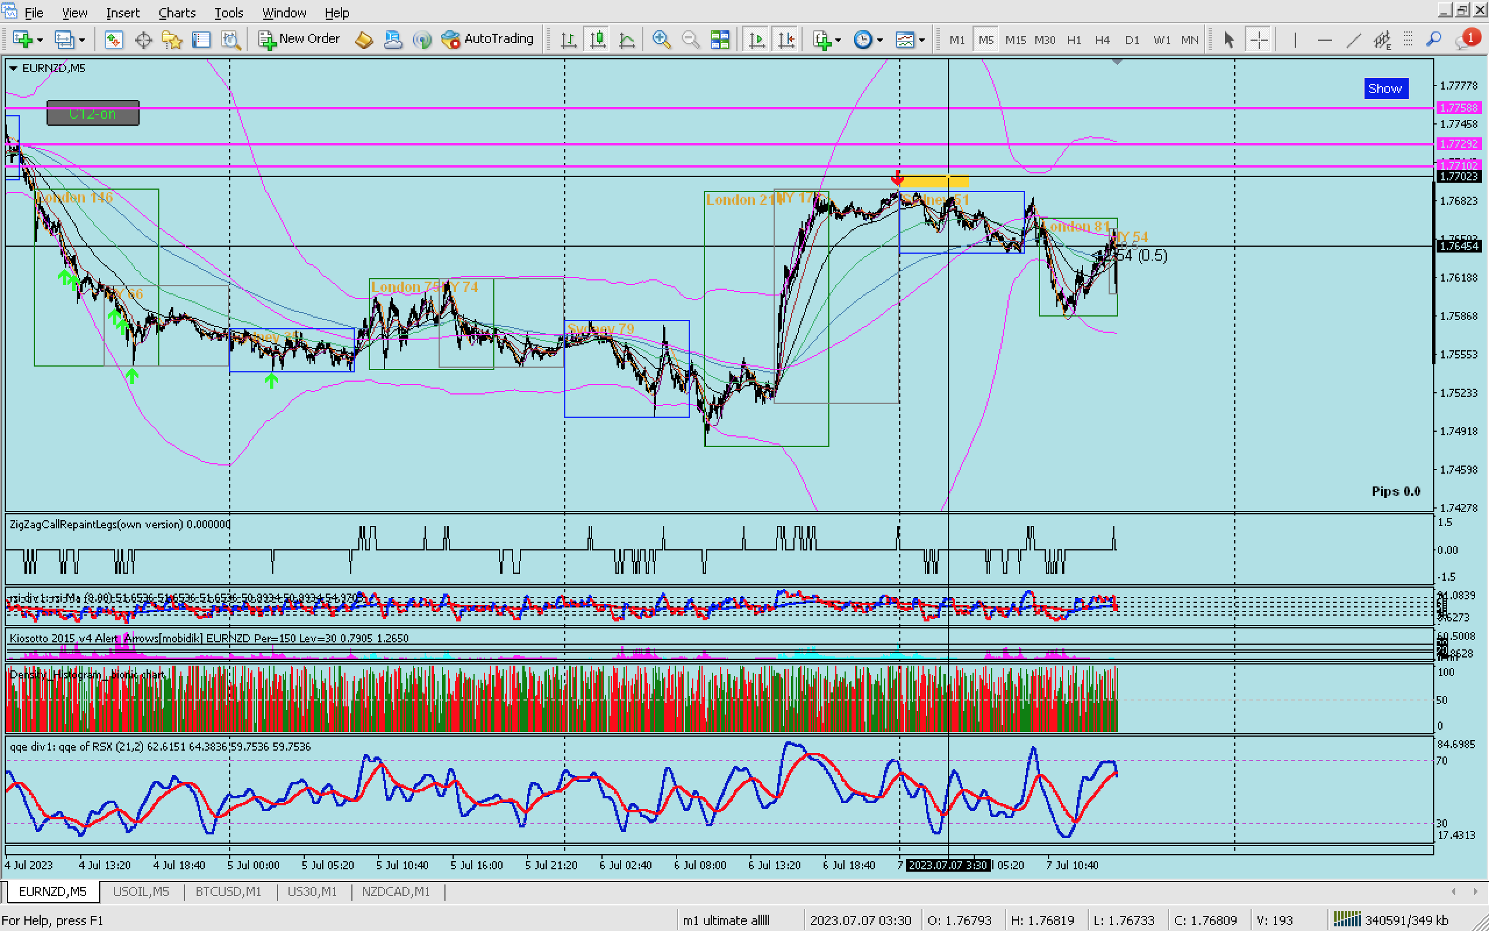Image resolution: width=1489 pixels, height=931 pixels.
Task: Open the Navigator folder-star icon
Action: [x=172, y=40]
